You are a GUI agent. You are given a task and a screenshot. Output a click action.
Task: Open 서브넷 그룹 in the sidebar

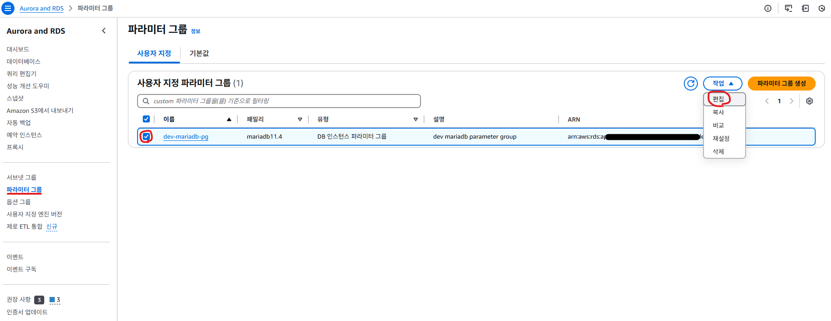pos(21,178)
